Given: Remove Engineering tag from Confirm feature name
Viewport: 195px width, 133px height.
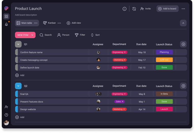Looking at the screenshot, I should coord(125,52).
